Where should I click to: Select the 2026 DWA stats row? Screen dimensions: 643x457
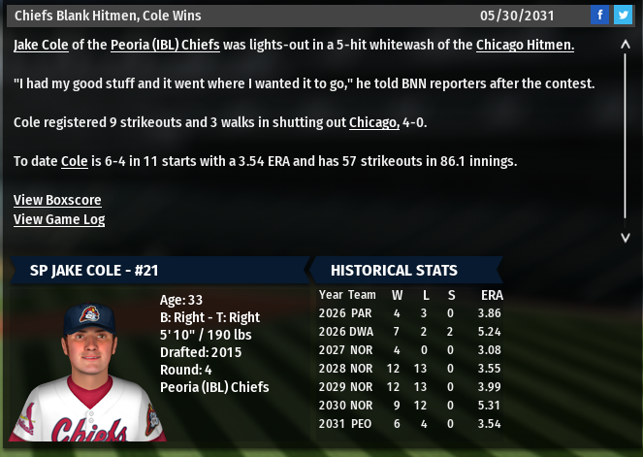click(410, 331)
